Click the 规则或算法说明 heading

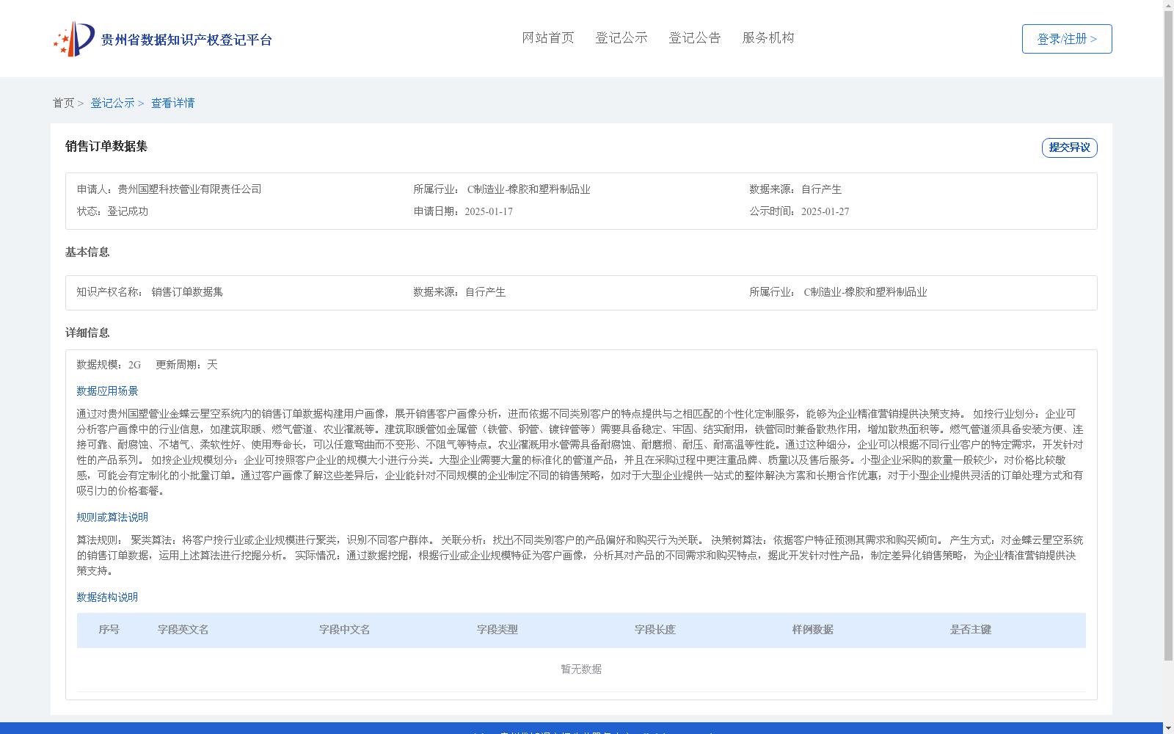[x=112, y=517]
